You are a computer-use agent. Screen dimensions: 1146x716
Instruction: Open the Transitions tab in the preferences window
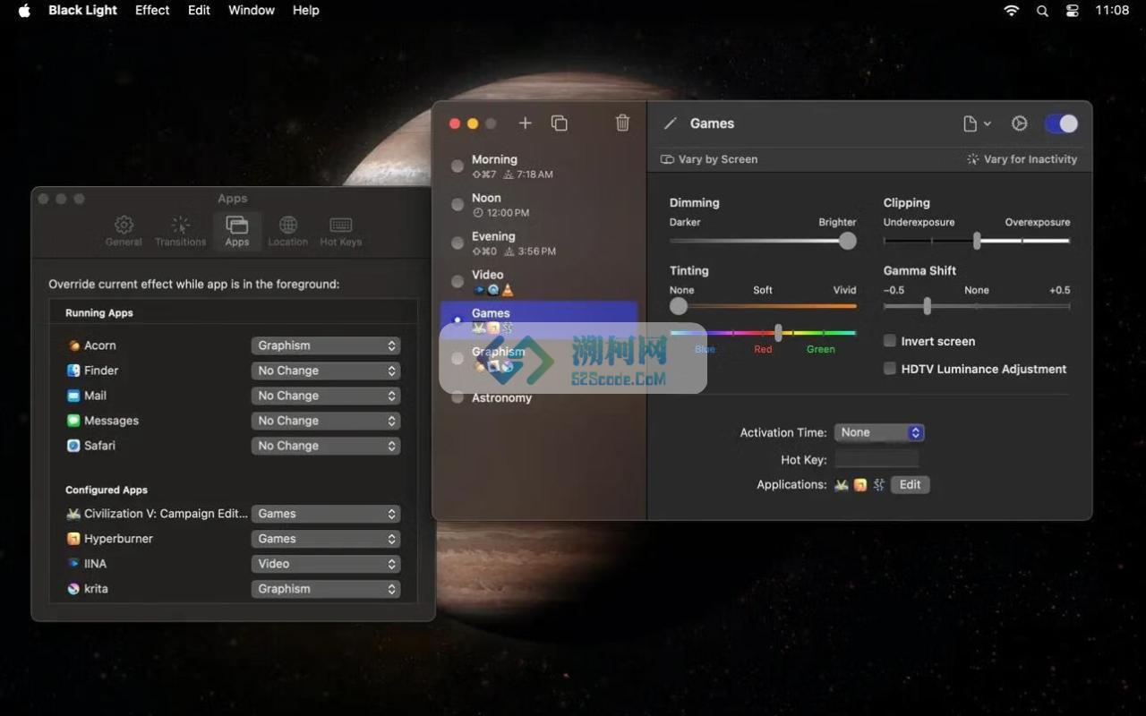point(180,231)
